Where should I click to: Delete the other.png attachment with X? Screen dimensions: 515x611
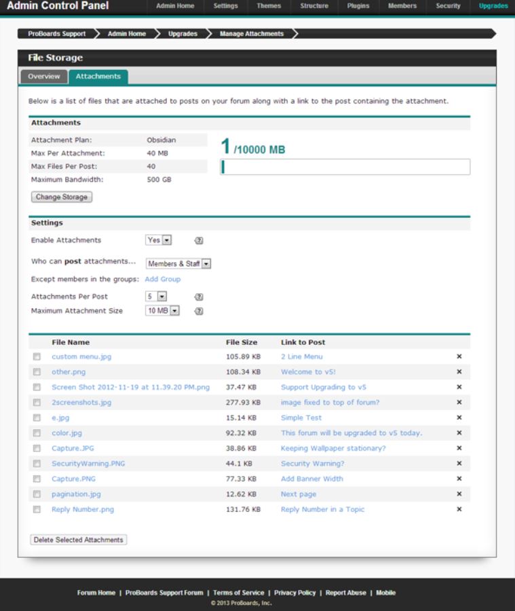click(459, 372)
